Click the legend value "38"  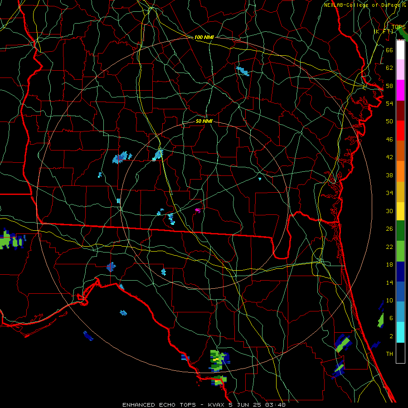tap(389, 175)
